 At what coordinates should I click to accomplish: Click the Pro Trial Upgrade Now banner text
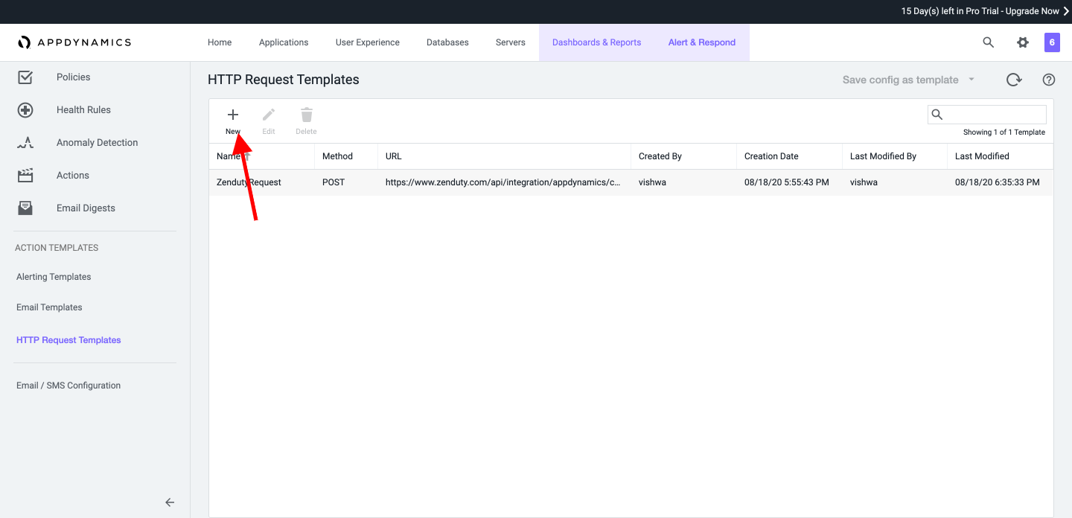(980, 11)
